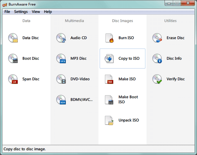The image size is (197, 155).
Task: Select the Disc Info label
Action: point(174,58)
